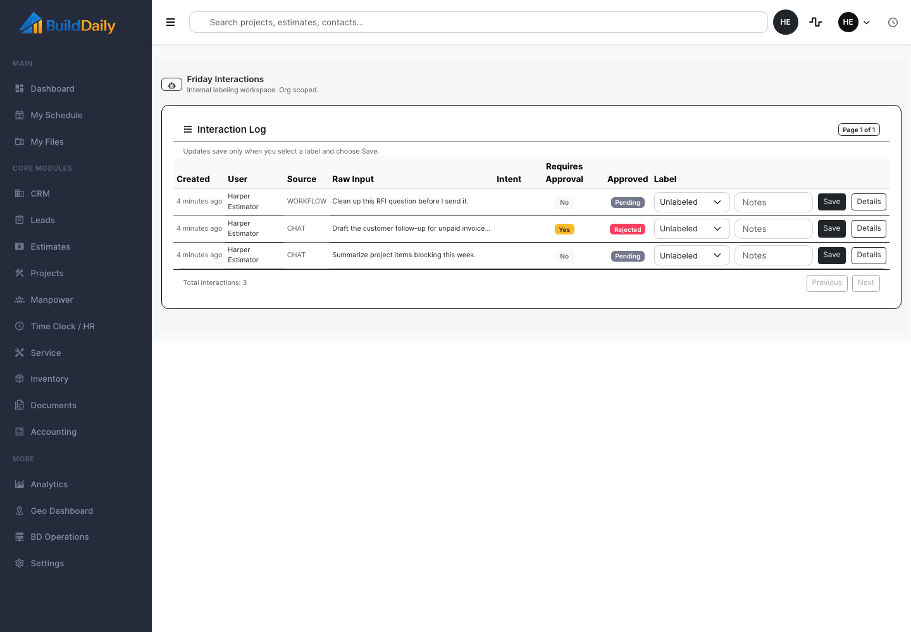The width and height of the screenshot is (911, 632).
Task: Click the My Files folder icon
Action: point(20,142)
